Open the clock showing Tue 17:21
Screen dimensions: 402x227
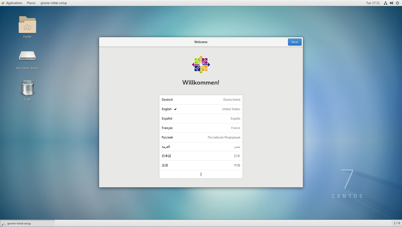[373, 3]
